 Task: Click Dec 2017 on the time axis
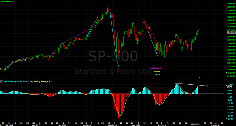point(62,125)
